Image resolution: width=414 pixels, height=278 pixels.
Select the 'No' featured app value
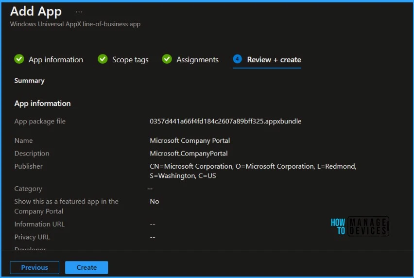[154, 201]
